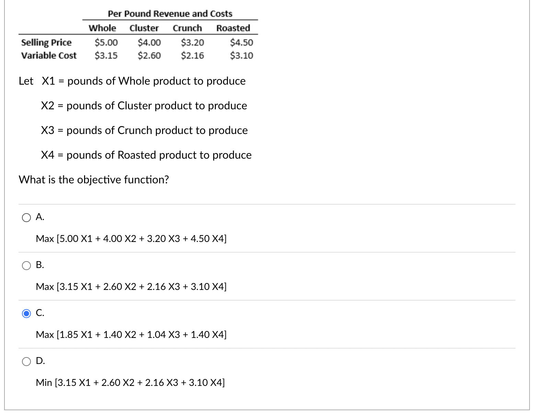This screenshot has width=534, height=414.
Task: Click the X1 variable definition line
Action: coord(132,81)
